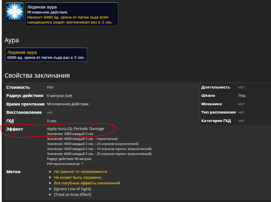Click the '6000 каждый 3 сек. - 25 игроков героич.' line
This screenshot has height=202, width=271.
point(99,154)
